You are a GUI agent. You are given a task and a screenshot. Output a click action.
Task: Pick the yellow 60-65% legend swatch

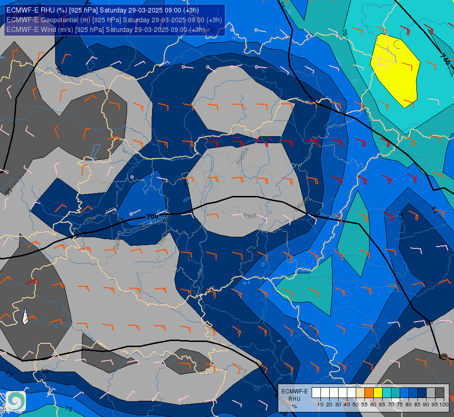click(x=378, y=393)
